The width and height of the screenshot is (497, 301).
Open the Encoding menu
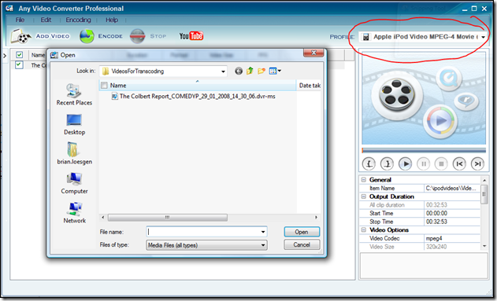pos(78,20)
